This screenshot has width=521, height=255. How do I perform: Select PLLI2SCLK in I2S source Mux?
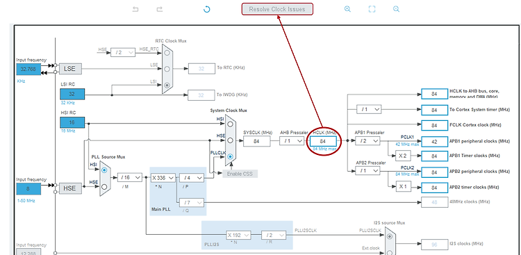[390, 236]
